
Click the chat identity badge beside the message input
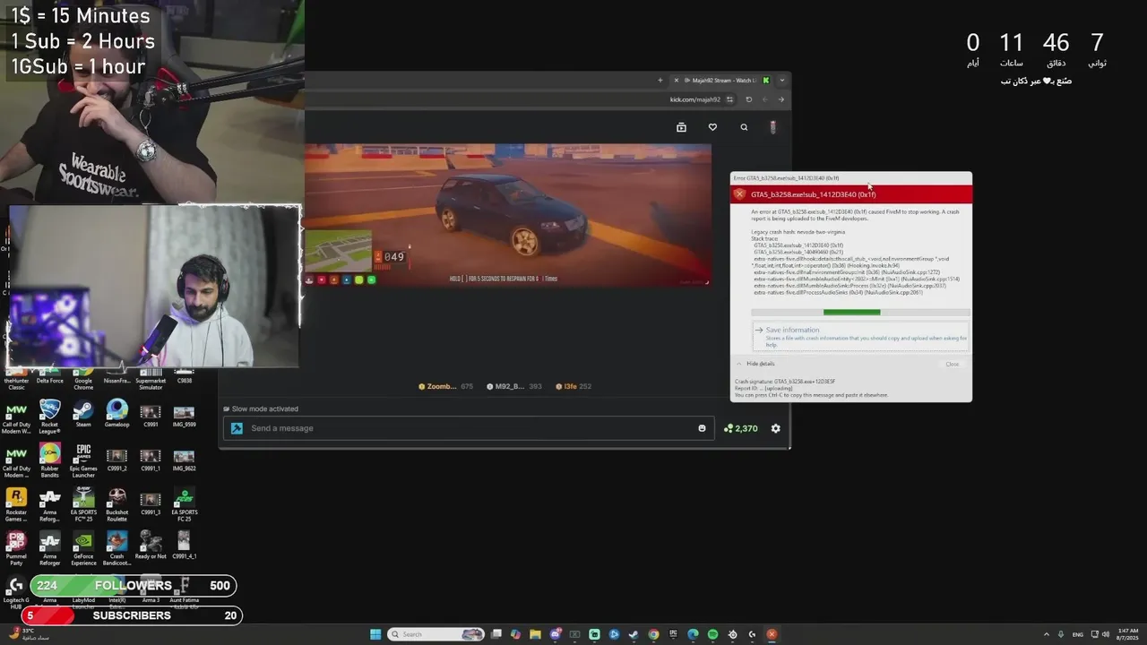237,428
